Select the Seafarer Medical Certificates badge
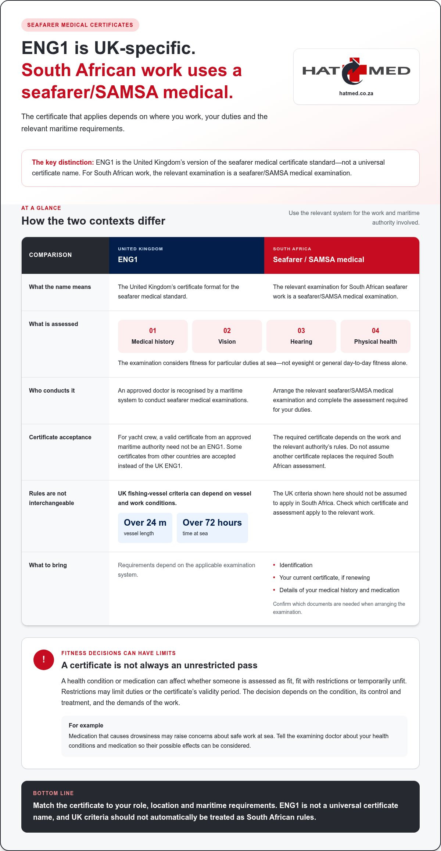This screenshot has width=441, height=851. pos(80,25)
